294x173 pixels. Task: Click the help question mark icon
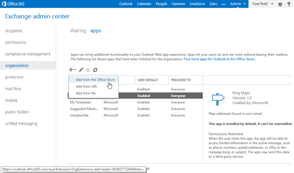[x=289, y=4]
